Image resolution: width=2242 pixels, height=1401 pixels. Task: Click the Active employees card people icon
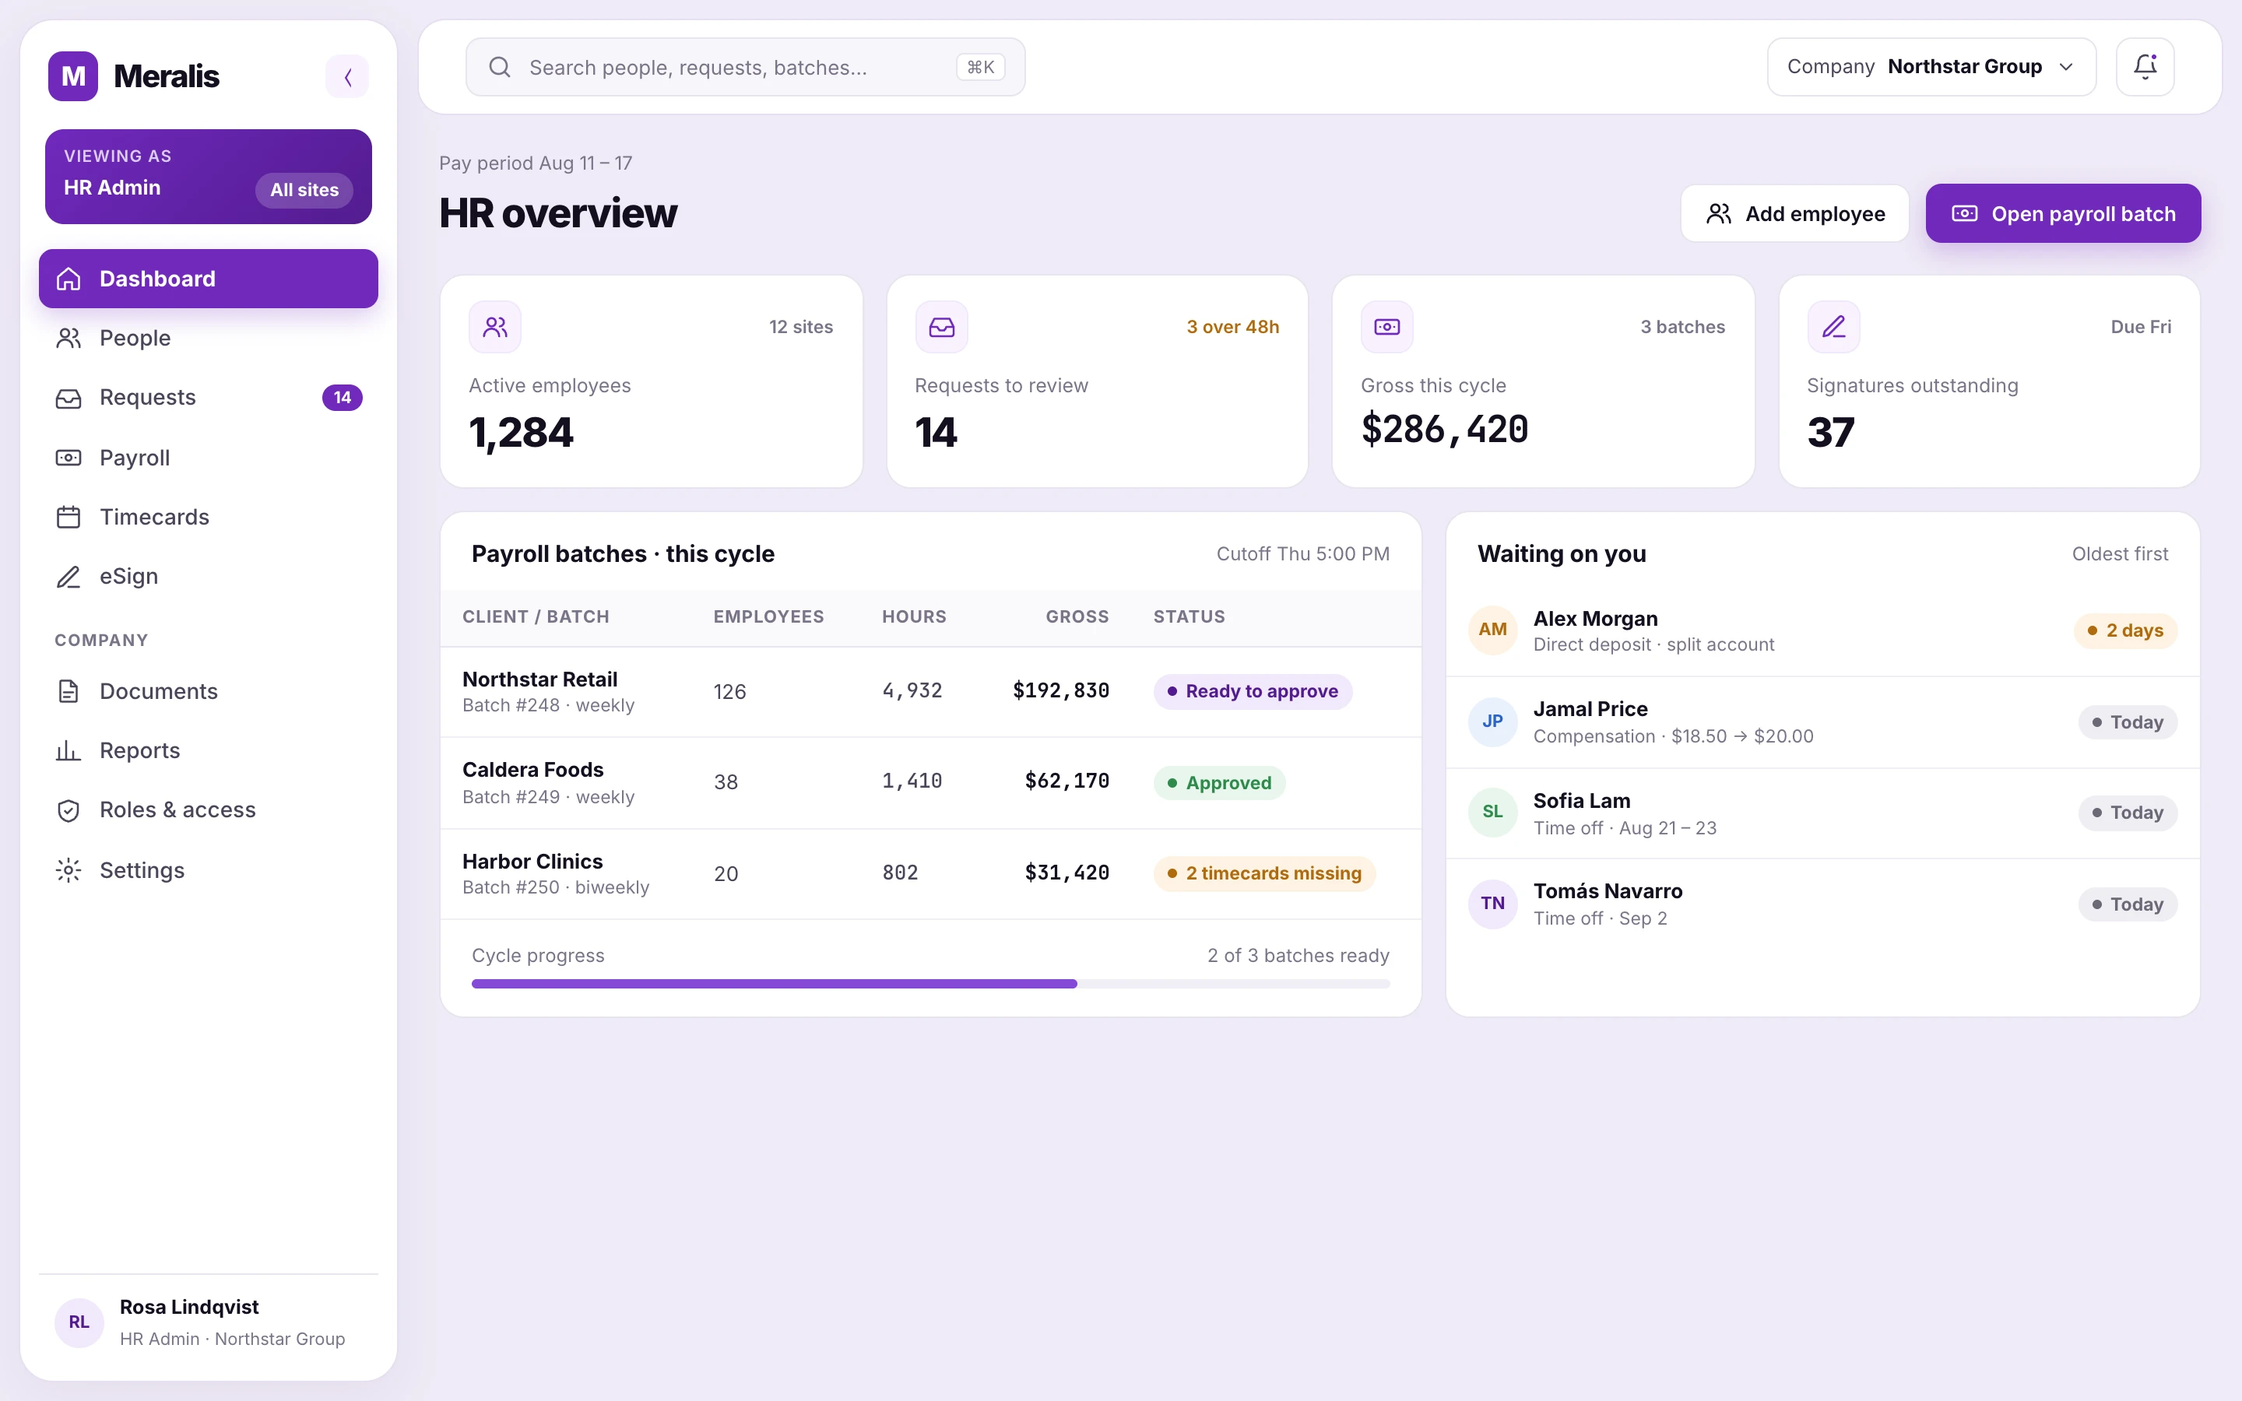pyautogui.click(x=495, y=327)
